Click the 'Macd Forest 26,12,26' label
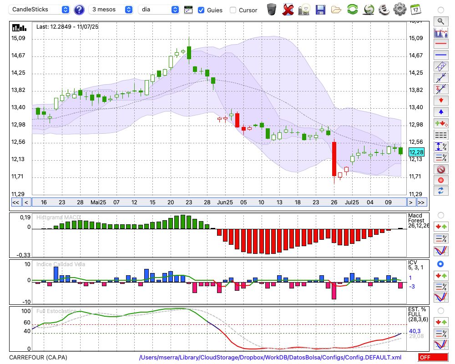The width and height of the screenshot is (455, 364). (x=418, y=221)
